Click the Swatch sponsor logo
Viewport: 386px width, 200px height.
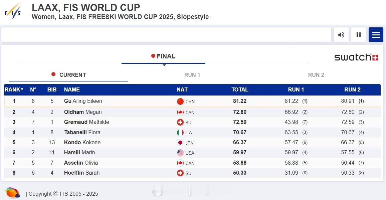[x=356, y=57]
